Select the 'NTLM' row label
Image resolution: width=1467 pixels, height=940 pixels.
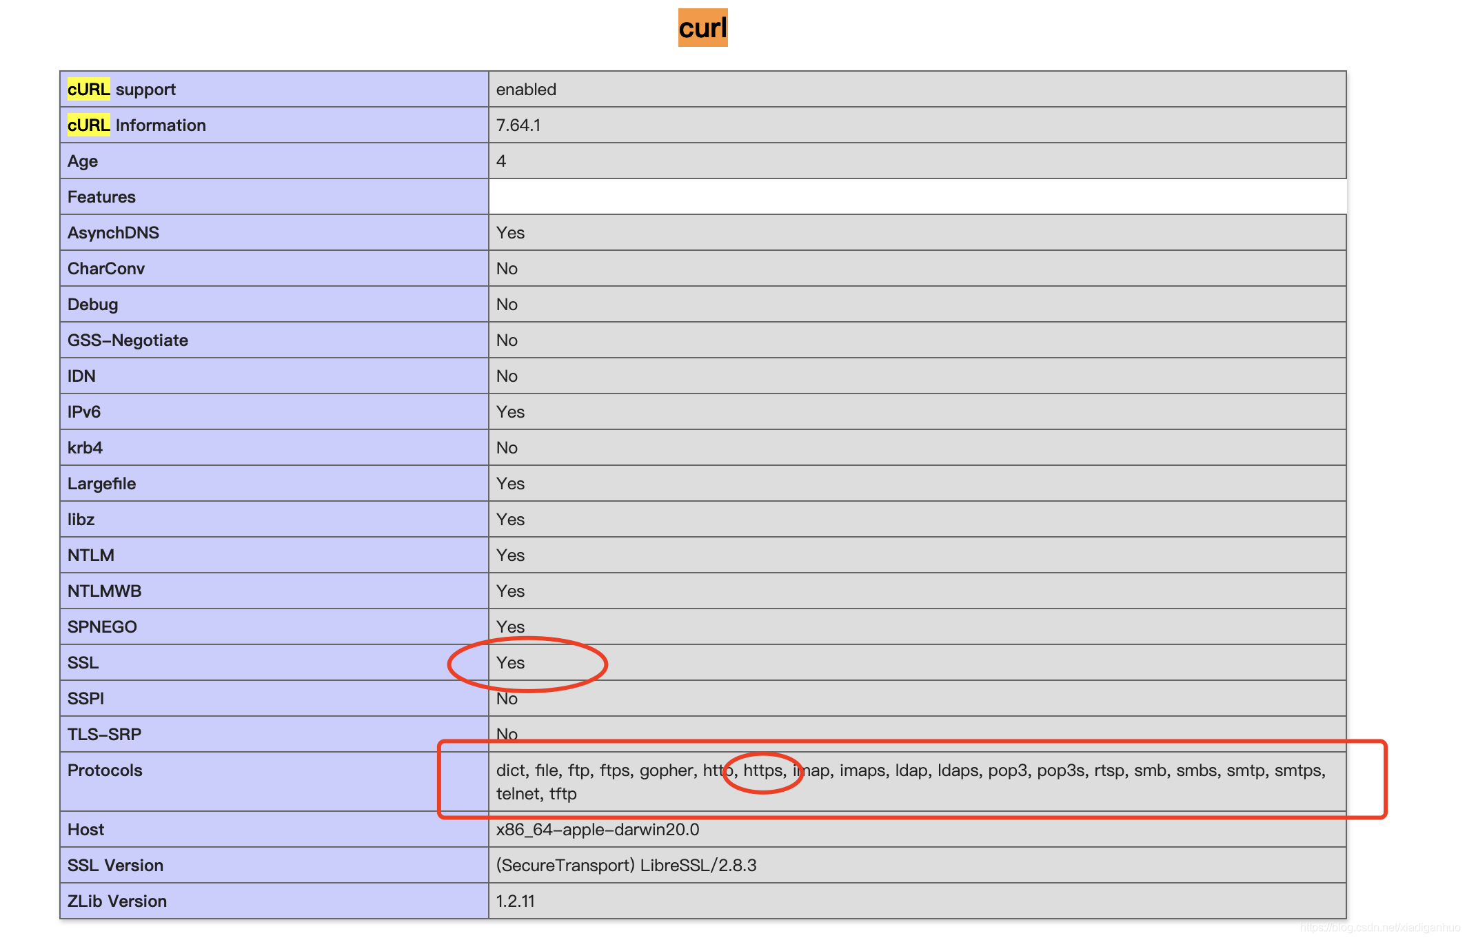tap(91, 555)
